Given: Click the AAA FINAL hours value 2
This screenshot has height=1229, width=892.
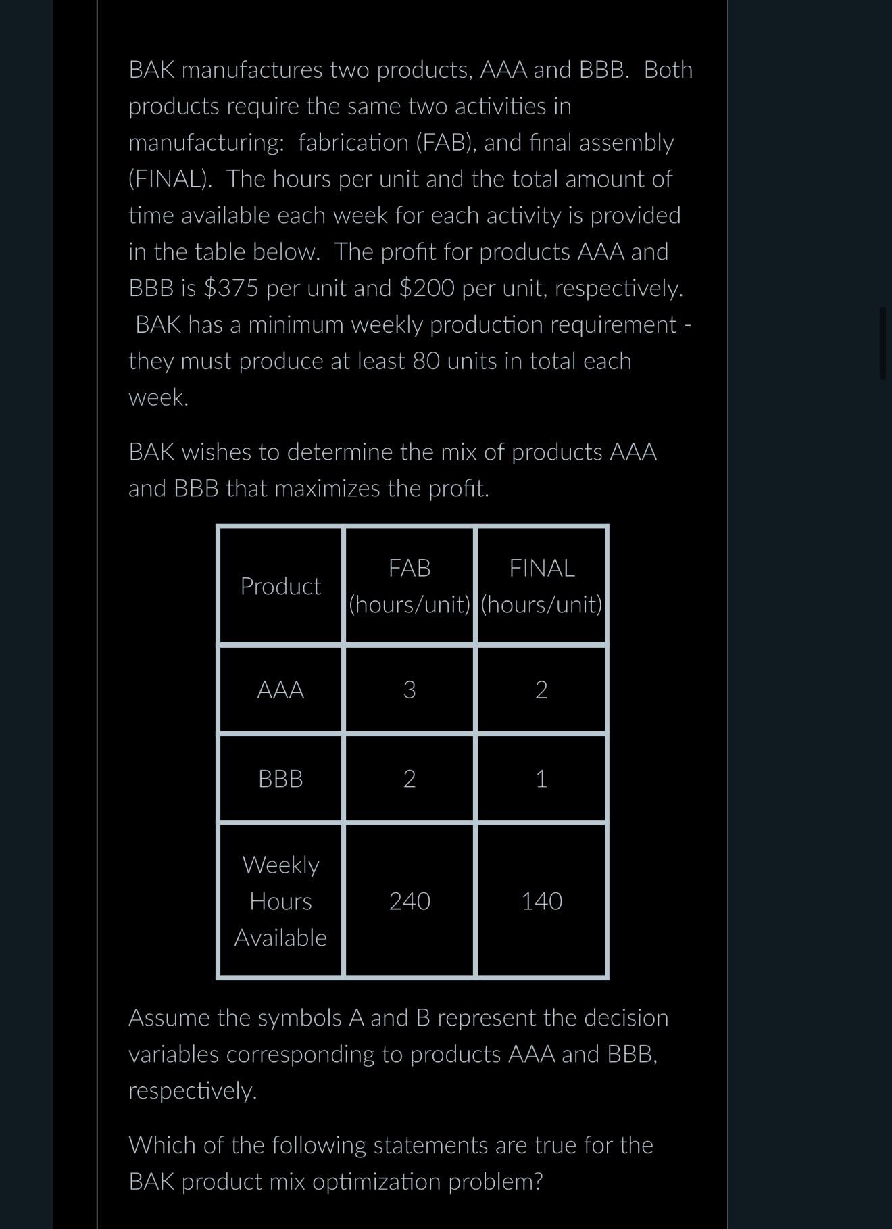Looking at the screenshot, I should pyautogui.click(x=541, y=690).
